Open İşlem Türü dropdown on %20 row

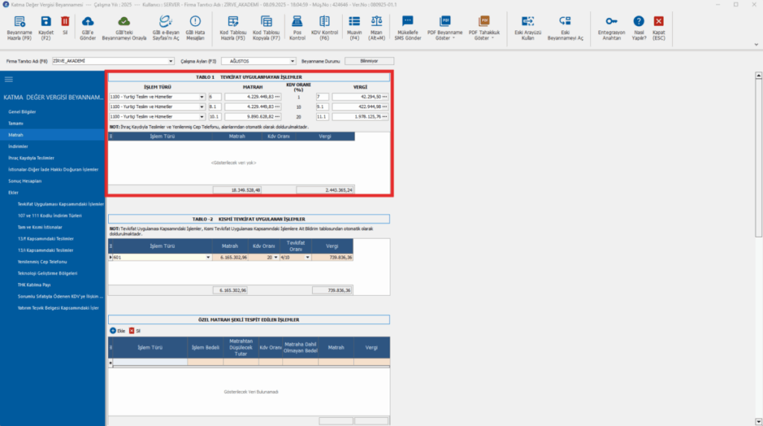202,117
